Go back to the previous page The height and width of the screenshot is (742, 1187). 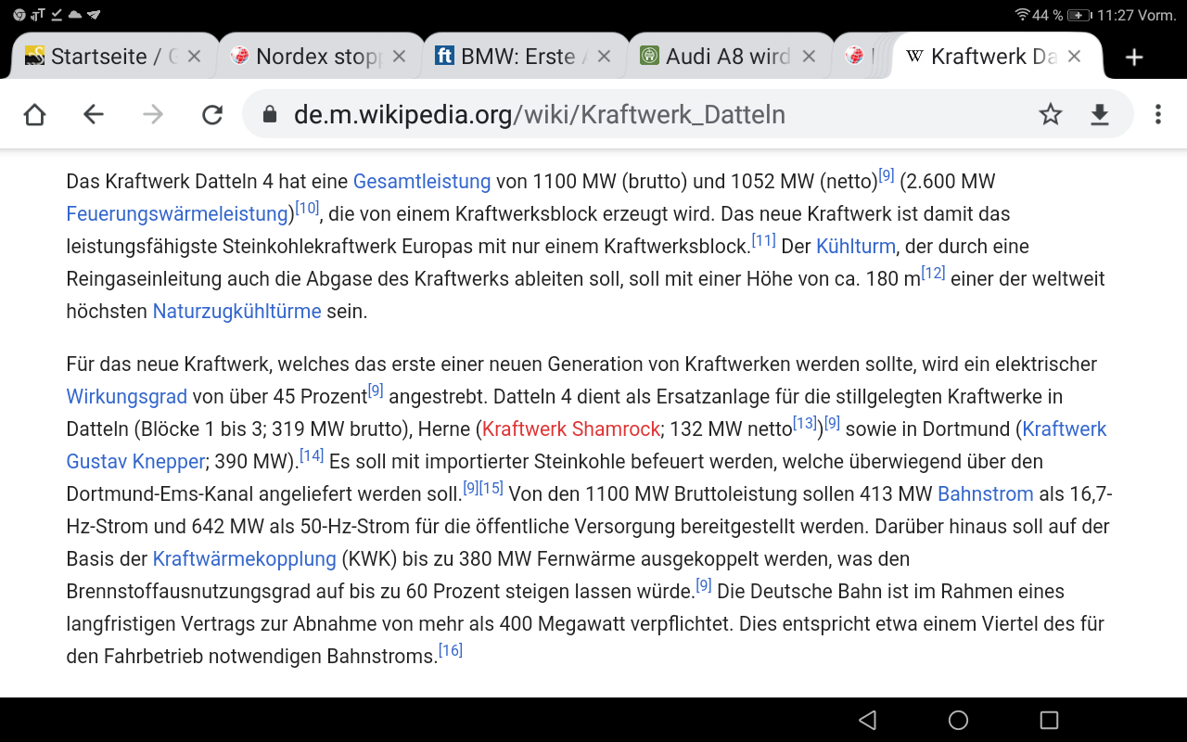[x=94, y=114]
